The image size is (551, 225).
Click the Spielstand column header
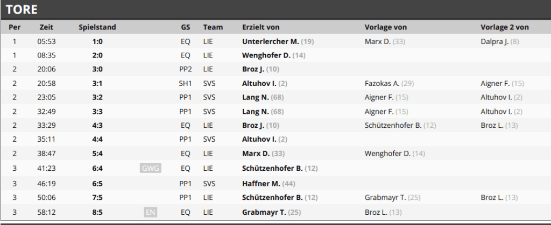point(97,27)
